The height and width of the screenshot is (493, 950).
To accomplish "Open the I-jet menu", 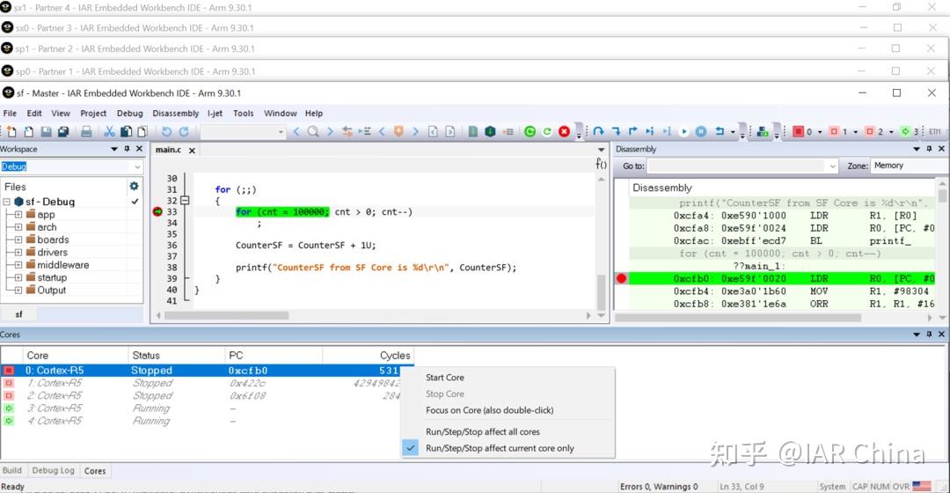I will [216, 114].
